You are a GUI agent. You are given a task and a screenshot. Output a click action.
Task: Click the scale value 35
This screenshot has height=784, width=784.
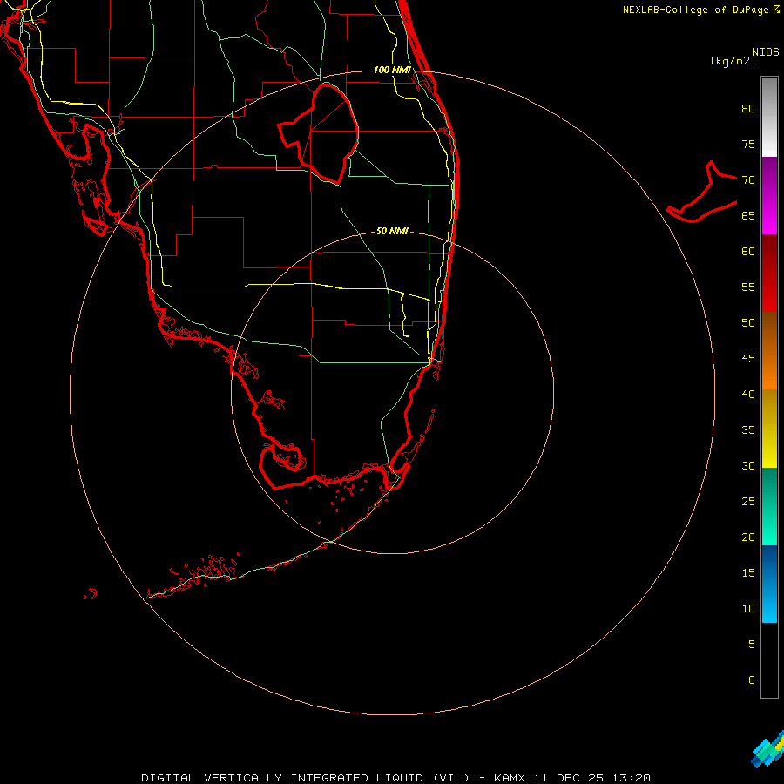click(x=748, y=430)
